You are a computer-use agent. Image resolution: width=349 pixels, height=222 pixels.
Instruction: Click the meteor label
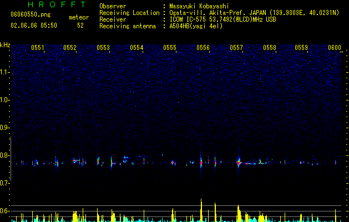79,17
